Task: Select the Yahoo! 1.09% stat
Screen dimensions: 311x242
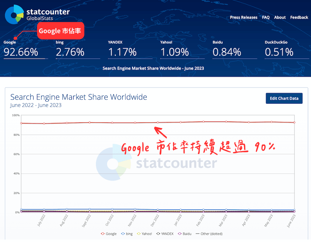Action: (182, 49)
